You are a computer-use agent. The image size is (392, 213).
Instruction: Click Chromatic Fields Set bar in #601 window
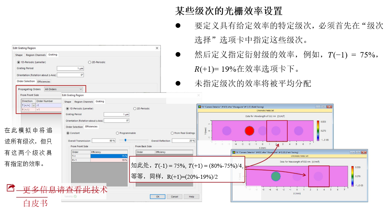pyautogui.click(x=265, y=110)
